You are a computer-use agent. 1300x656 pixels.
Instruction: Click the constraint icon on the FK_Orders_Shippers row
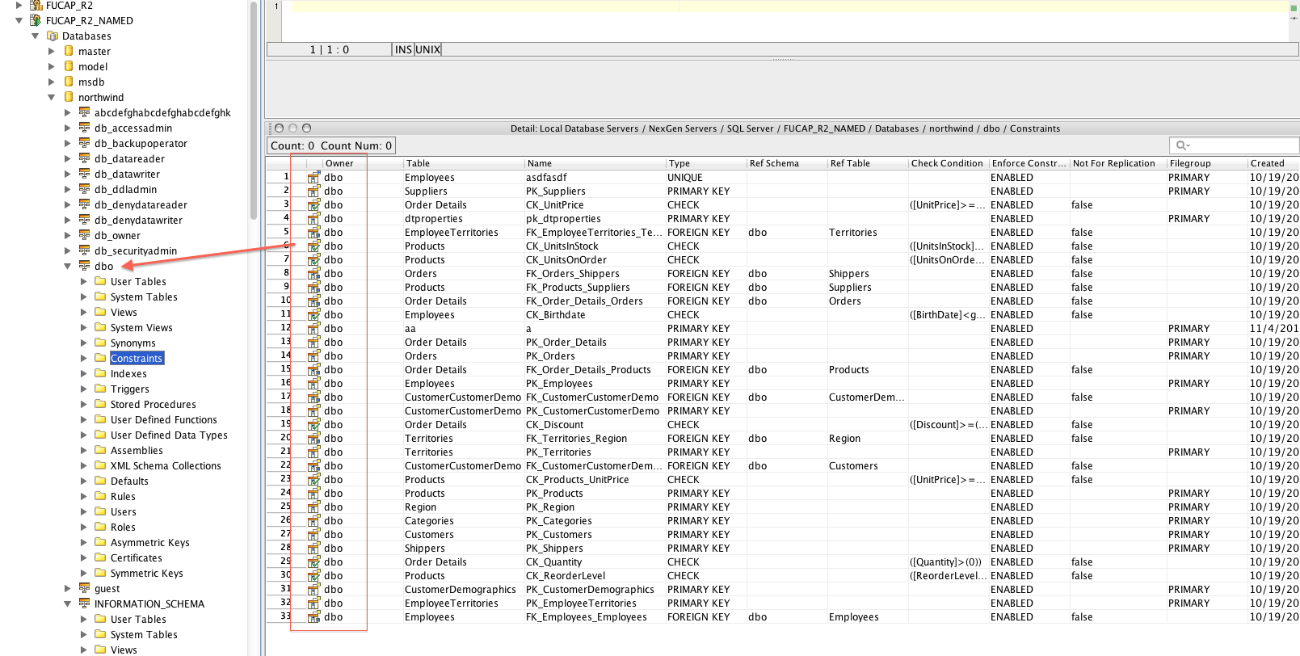click(313, 273)
